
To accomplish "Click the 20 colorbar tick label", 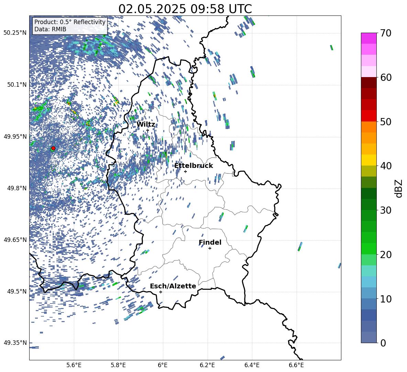I will pyautogui.click(x=386, y=255).
